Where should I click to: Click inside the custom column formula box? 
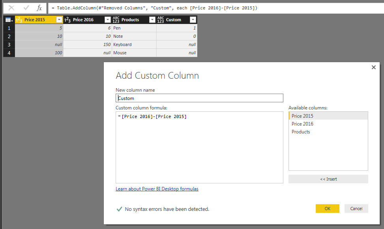pyautogui.click(x=199, y=148)
